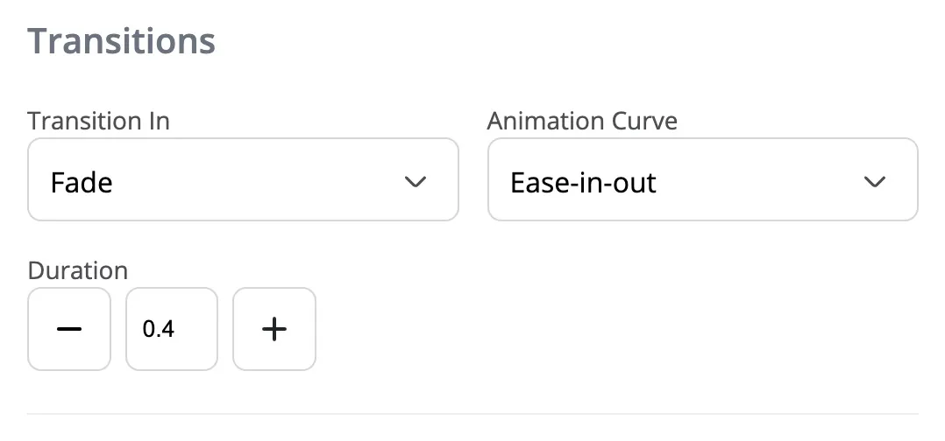Viewport: 945px width, 441px height.
Task: Click the horizontal divider below Duration controls
Action: (x=472, y=413)
